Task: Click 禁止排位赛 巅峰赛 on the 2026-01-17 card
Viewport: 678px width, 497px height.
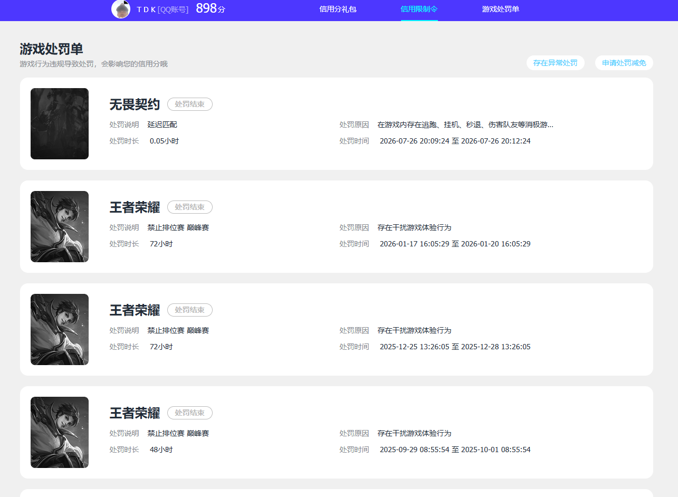Action: coord(178,227)
